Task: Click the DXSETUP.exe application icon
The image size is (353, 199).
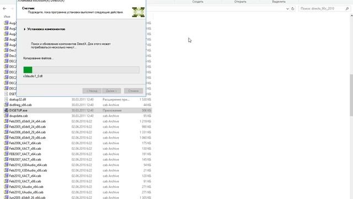Action: [x=6, y=111]
